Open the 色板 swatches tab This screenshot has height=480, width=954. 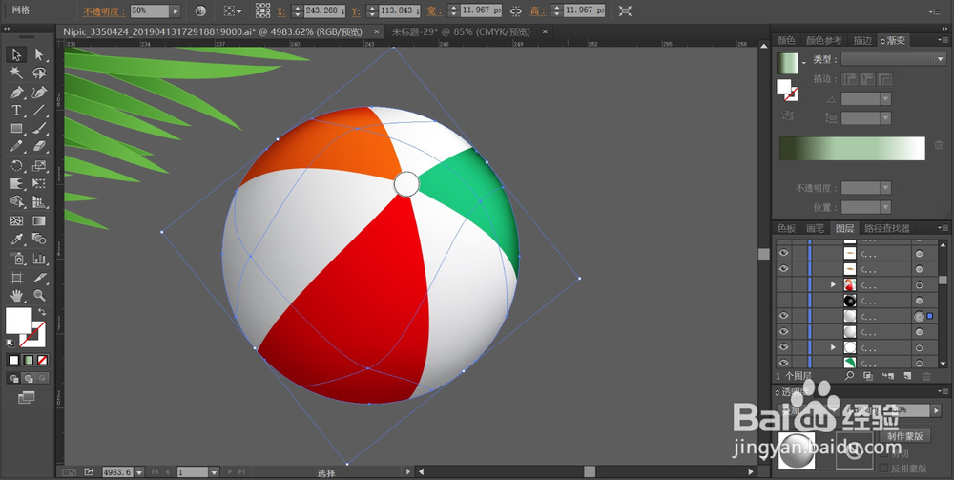click(786, 228)
